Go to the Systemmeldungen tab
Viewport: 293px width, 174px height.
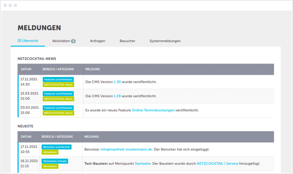click(165, 41)
